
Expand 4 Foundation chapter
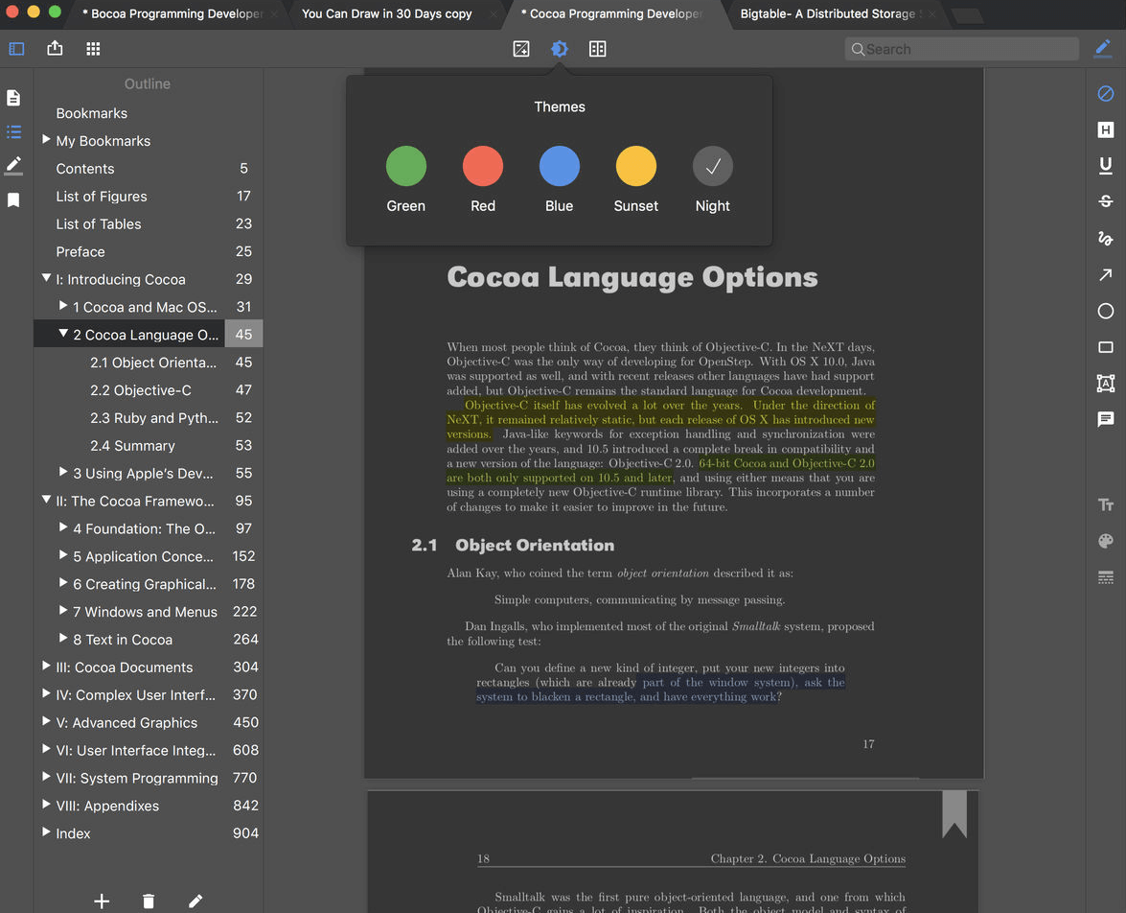63,527
